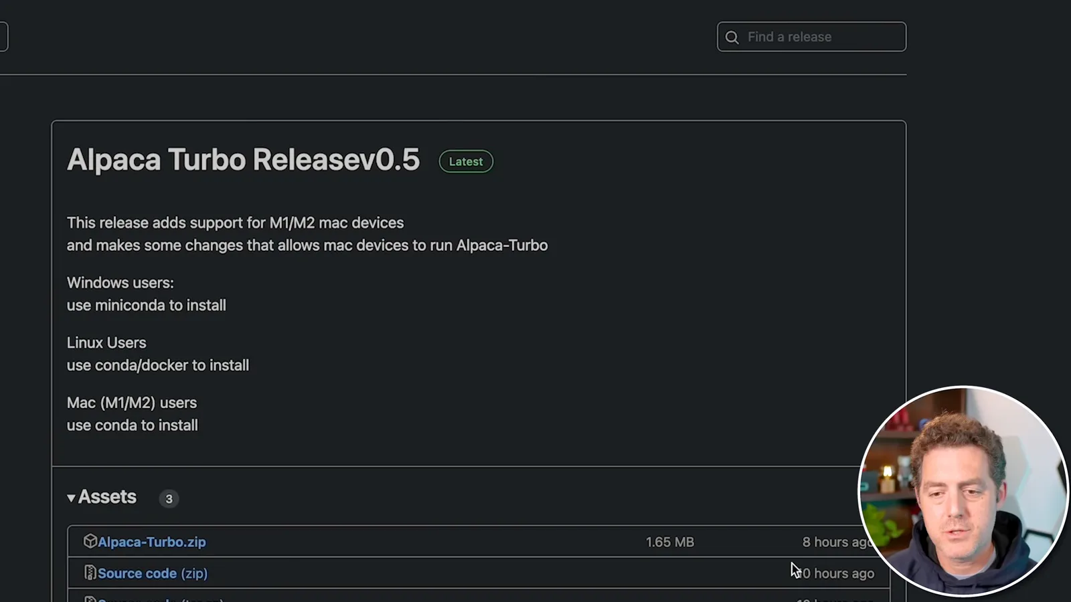This screenshot has width=1071, height=602.
Task: Click the text 'use conda to install'
Action: pos(133,425)
